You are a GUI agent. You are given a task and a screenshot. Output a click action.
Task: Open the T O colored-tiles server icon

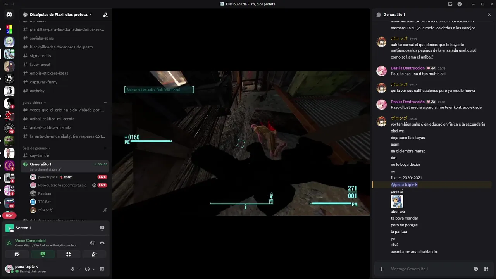[x=9, y=29]
